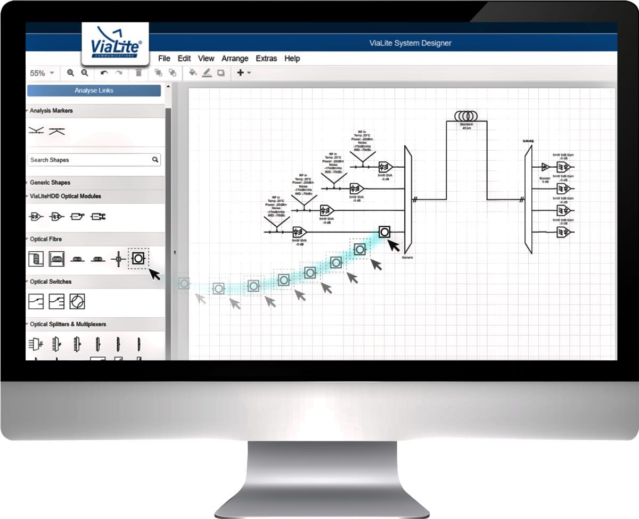Open the line color pencil tool
This screenshot has height=519, width=639.
(207, 73)
